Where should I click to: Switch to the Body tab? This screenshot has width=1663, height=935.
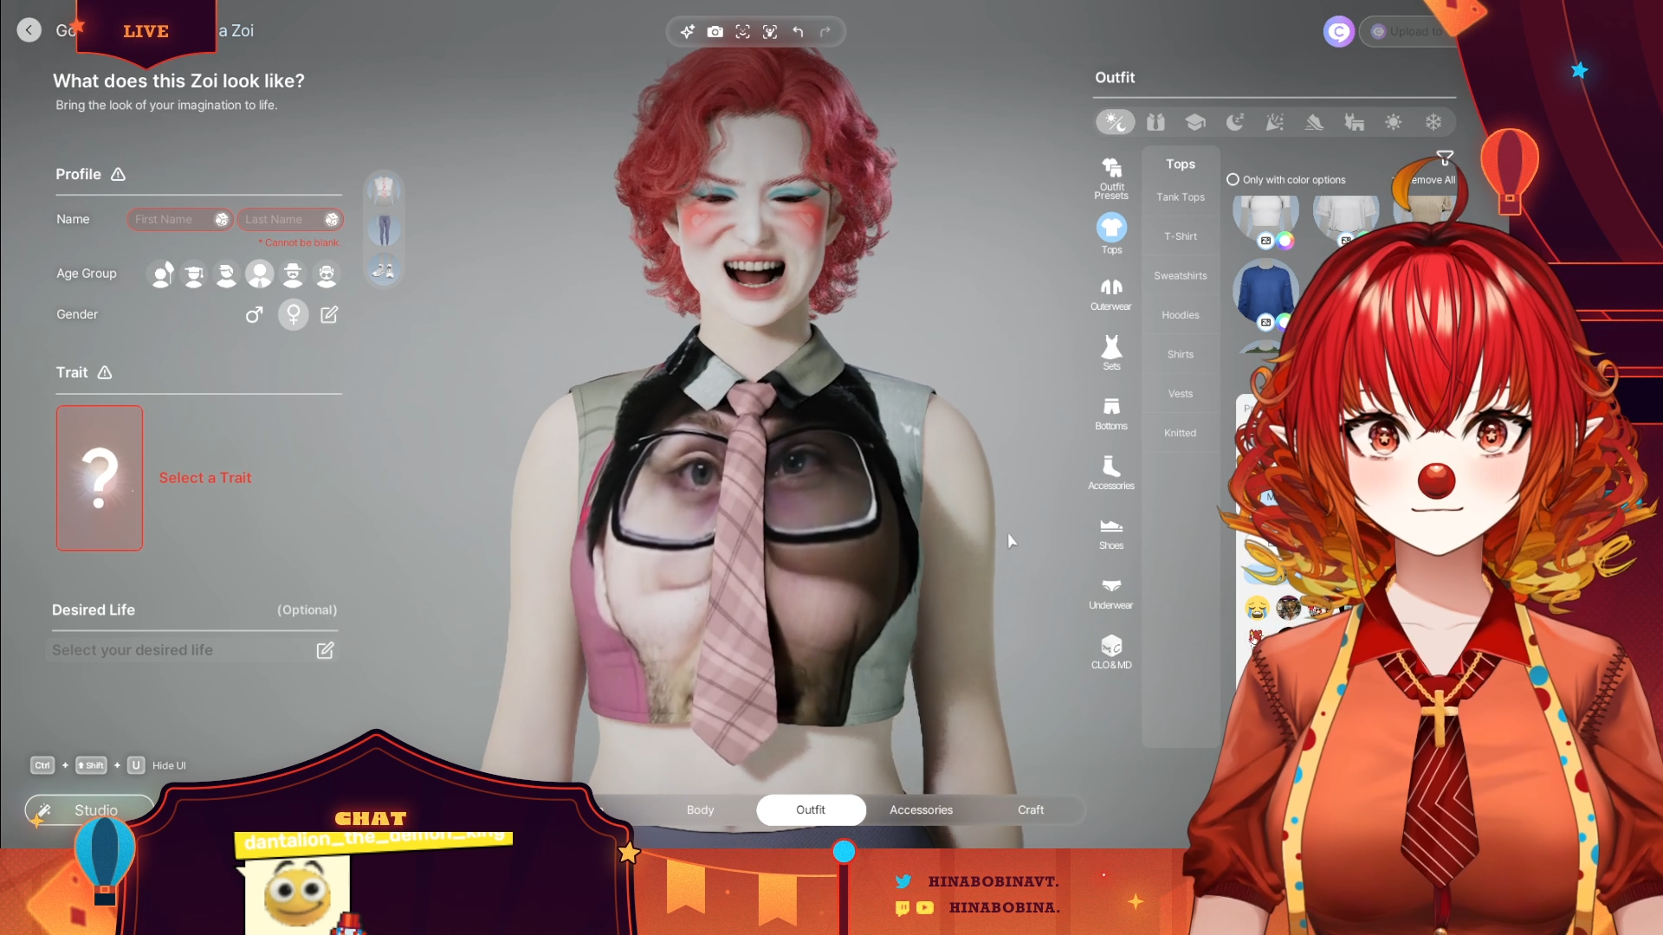tap(700, 810)
